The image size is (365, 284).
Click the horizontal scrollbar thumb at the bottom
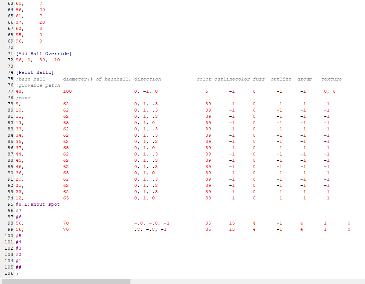(66, 281)
